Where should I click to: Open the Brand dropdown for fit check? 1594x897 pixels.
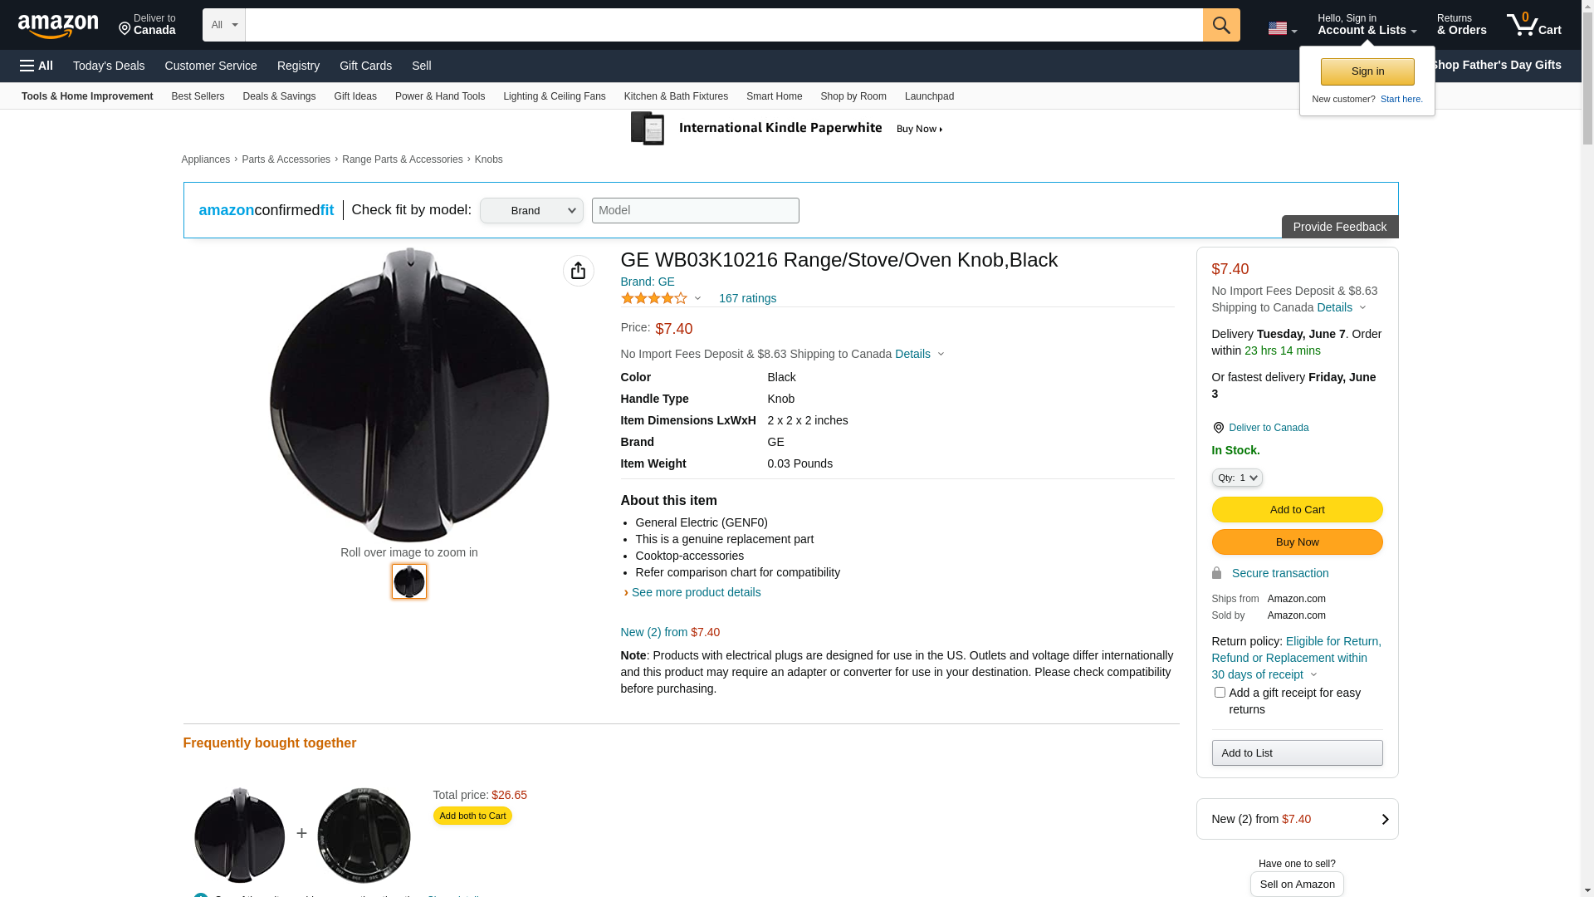[531, 211]
